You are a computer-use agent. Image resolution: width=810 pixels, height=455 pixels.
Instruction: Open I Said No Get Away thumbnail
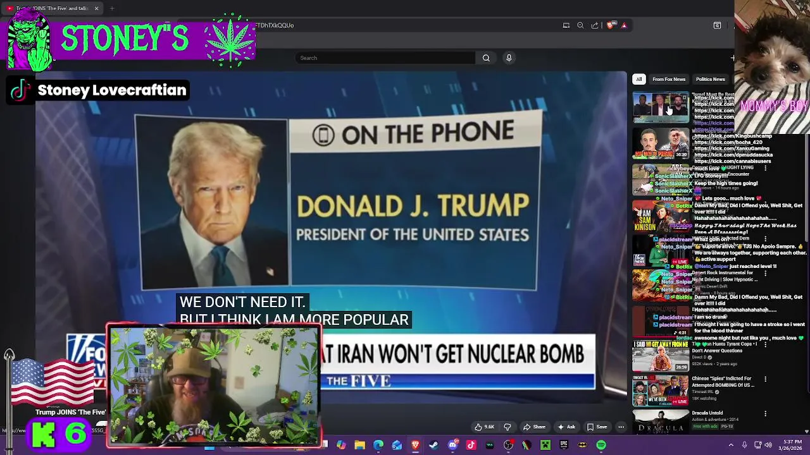click(x=661, y=356)
